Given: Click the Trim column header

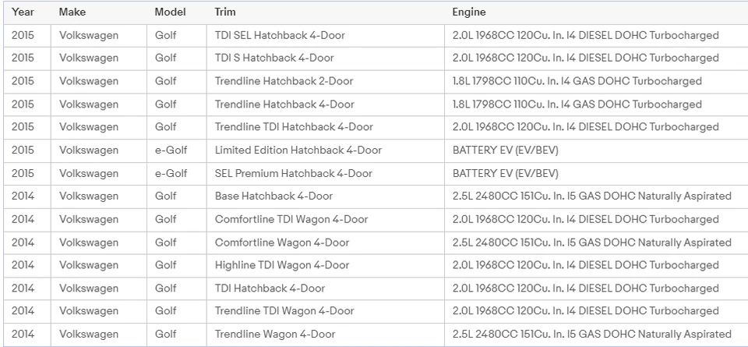Looking at the screenshot, I should pos(225,12).
